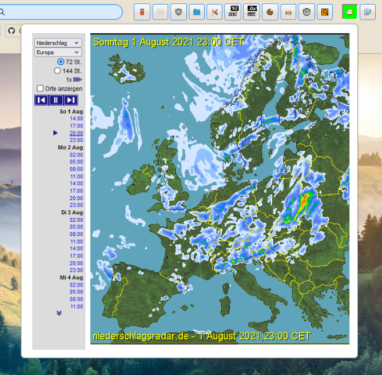The width and height of the screenshot is (382, 375).
Task: Enable the Orte anzeigen checkbox
Action: pos(40,89)
